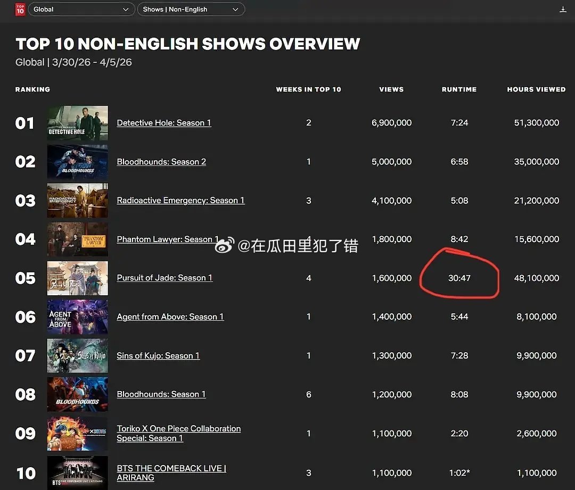Click the VIEWS column header
This screenshot has width=575, height=490.
391,89
